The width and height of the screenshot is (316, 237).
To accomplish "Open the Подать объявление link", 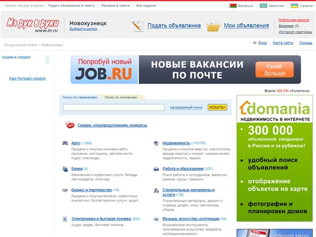I will pyautogui.click(x=174, y=25).
